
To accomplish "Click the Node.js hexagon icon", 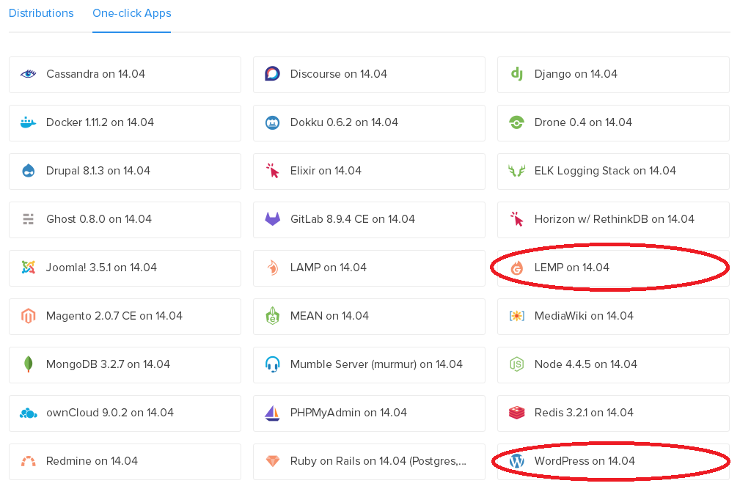I will click(x=517, y=364).
